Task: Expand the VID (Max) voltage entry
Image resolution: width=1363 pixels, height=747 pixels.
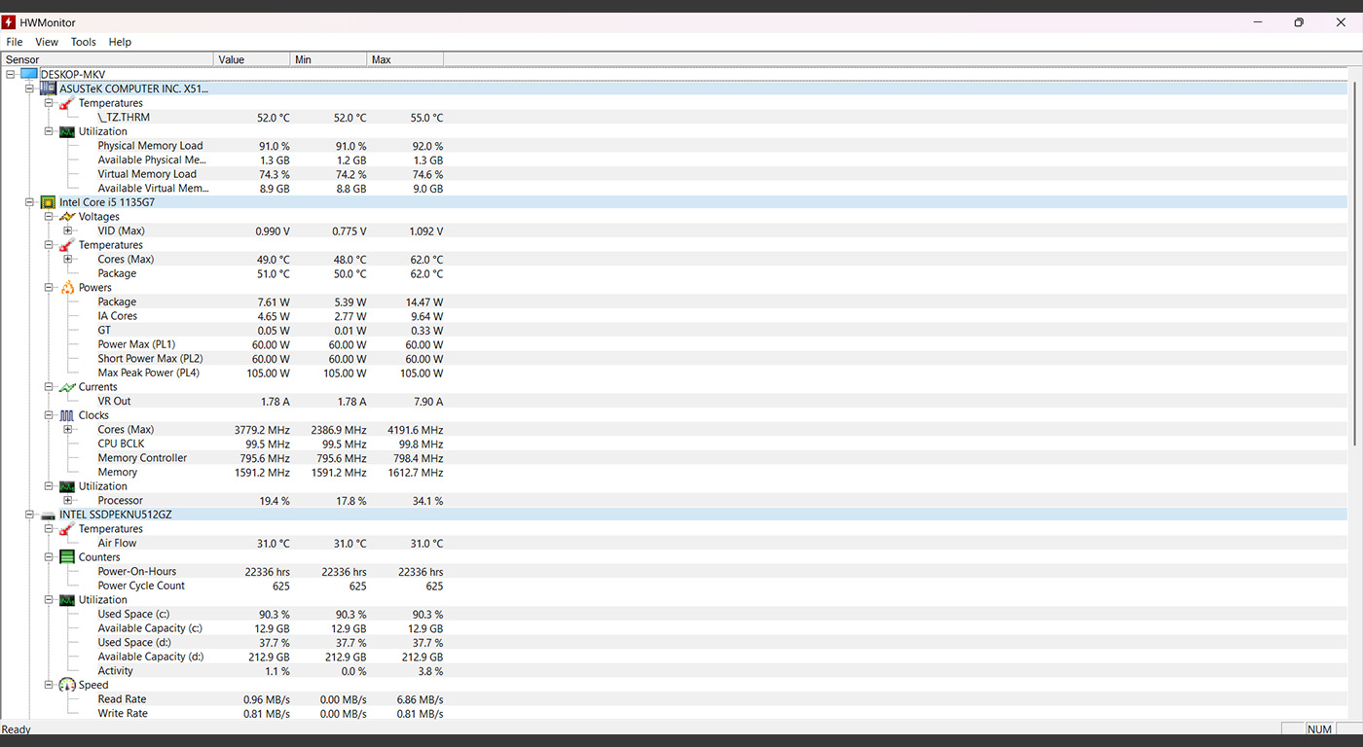Action: coord(68,231)
